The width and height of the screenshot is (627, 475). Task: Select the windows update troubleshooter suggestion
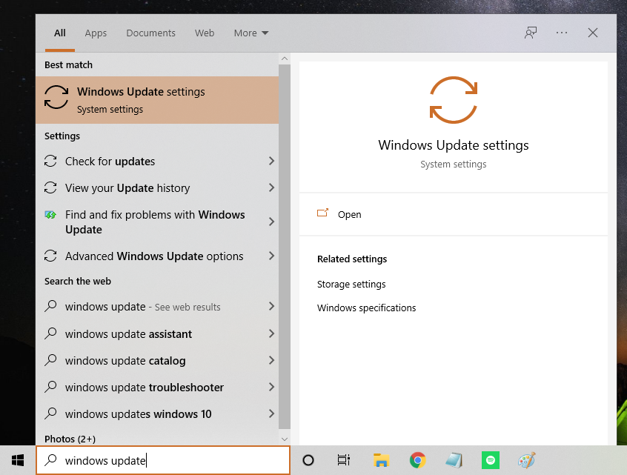pos(157,387)
